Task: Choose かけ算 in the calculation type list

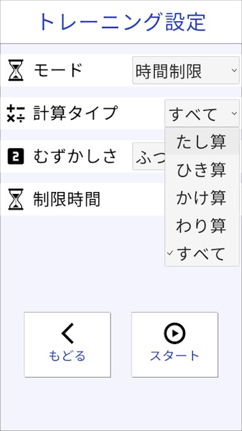Action: tap(202, 198)
